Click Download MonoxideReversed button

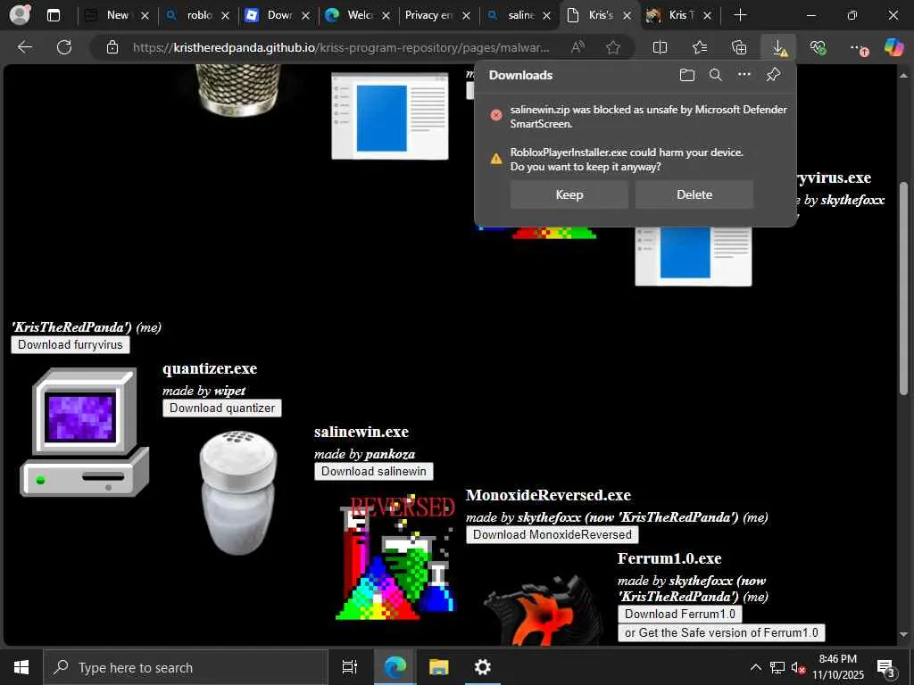pos(552,535)
